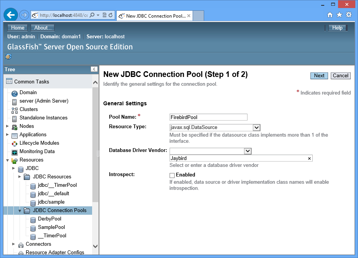Open favorites star icon
The height and width of the screenshot is (258, 358).
(x=339, y=15)
